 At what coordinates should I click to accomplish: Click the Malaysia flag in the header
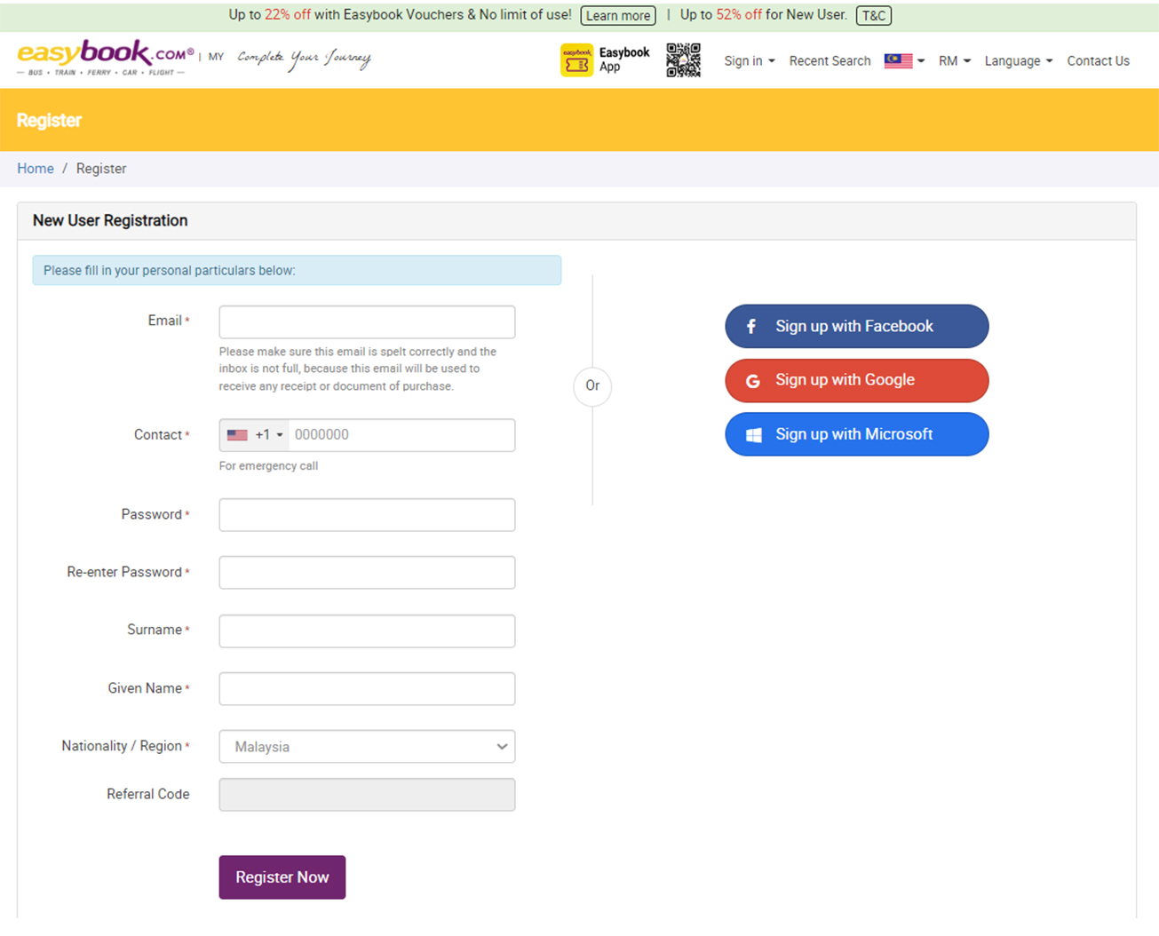[x=898, y=60]
